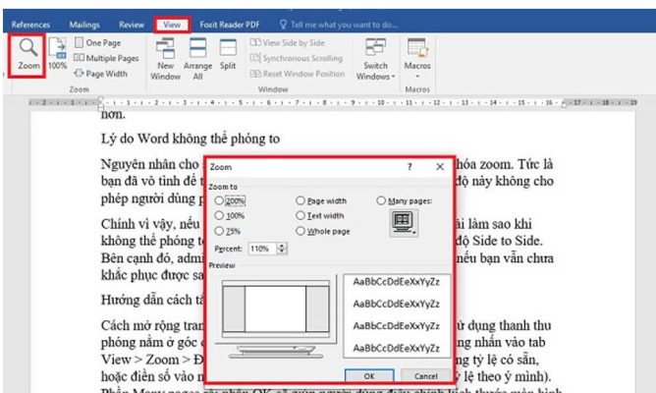Select Multiple Pages view
This screenshot has height=393, width=656.
pos(106,58)
